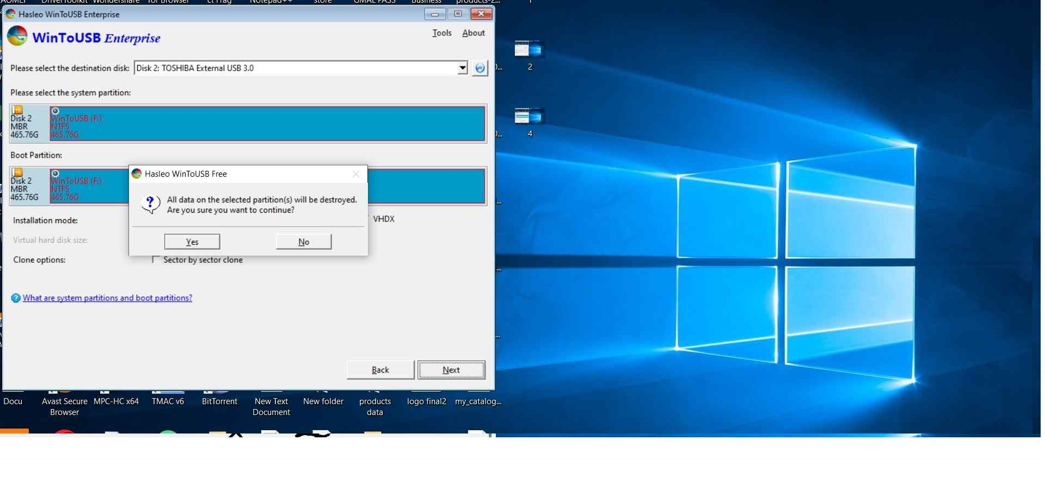Select New folder on desktop

323,400
